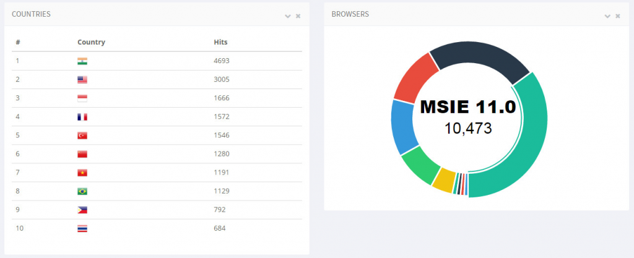
Task: Select the hits value 1280
Action: tap(222, 153)
